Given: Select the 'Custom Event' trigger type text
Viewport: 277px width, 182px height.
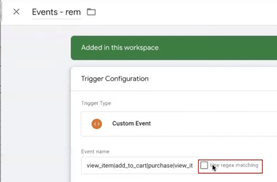Looking at the screenshot, I should coord(132,124).
